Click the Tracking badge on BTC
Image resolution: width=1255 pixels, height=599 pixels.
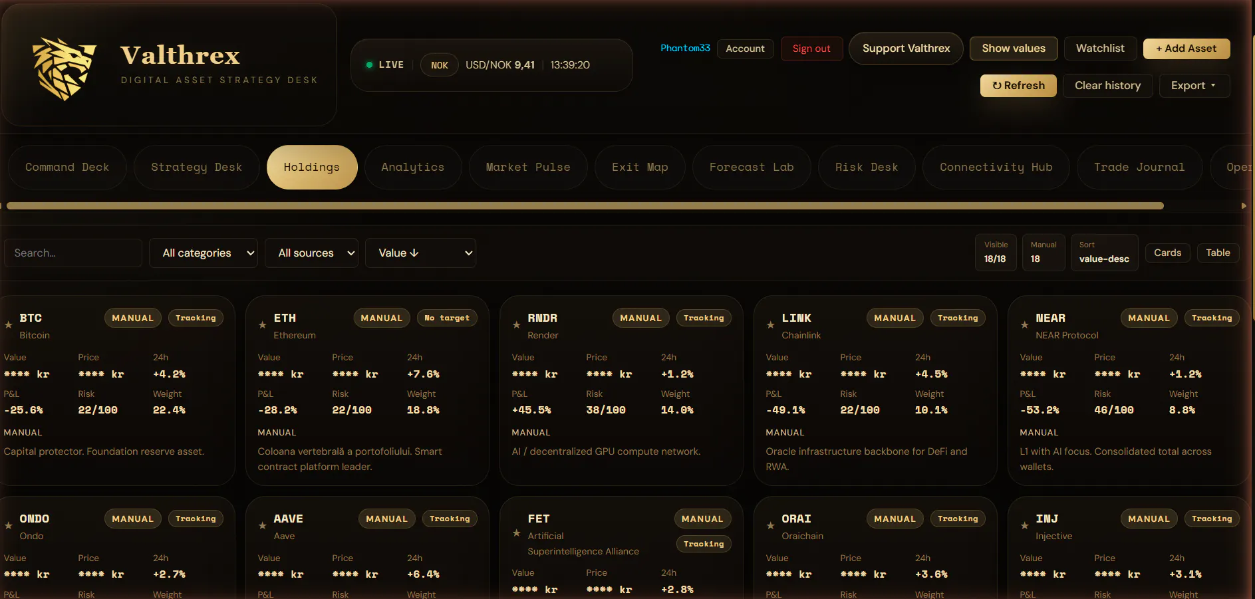pyautogui.click(x=196, y=318)
